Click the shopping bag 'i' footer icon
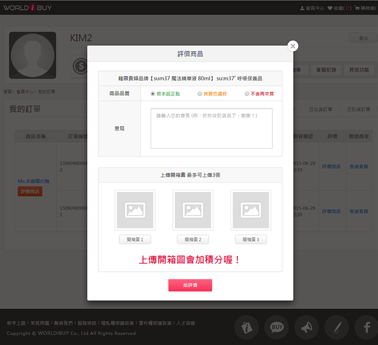This screenshot has height=345, width=378. click(246, 327)
